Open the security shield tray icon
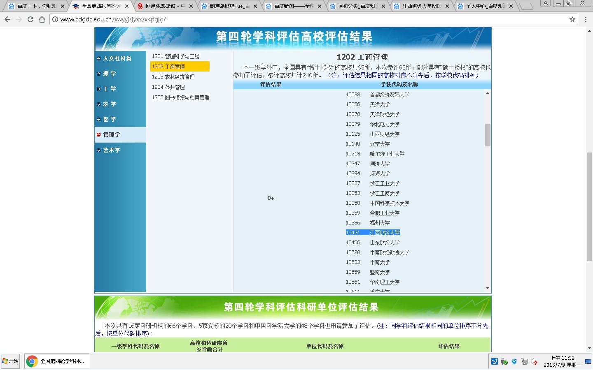Viewport: 593px width, 370px height. (514, 361)
